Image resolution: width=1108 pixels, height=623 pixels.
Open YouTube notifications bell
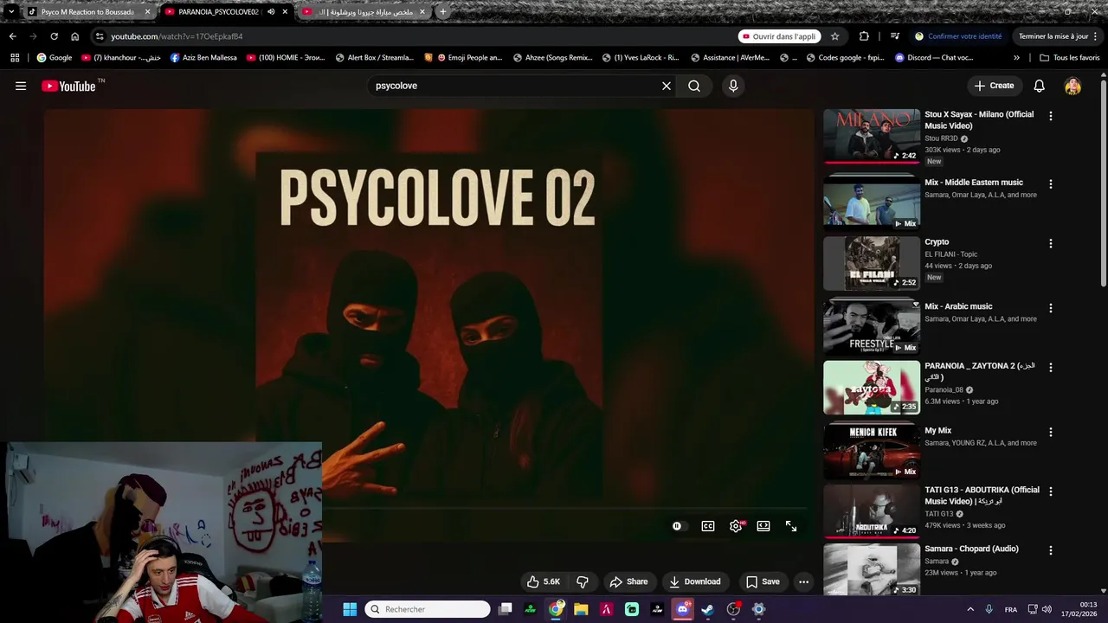(1040, 86)
